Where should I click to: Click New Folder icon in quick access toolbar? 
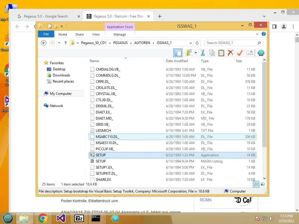point(56,26)
